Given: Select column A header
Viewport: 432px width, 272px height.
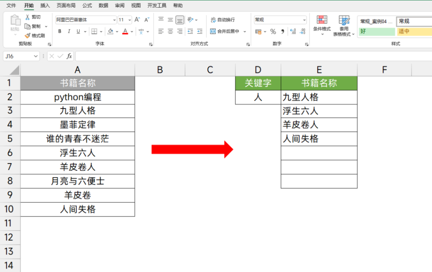Looking at the screenshot, I should (78, 70).
